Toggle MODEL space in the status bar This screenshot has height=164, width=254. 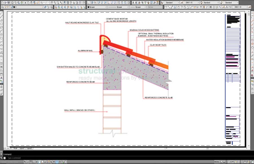click(x=217, y=162)
